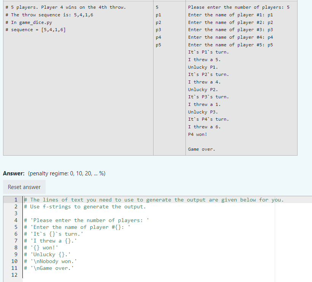The height and width of the screenshot is (282, 312).
Task: Click '# The throw sequence is: 5,4,1,6'
Action: pos(49,15)
